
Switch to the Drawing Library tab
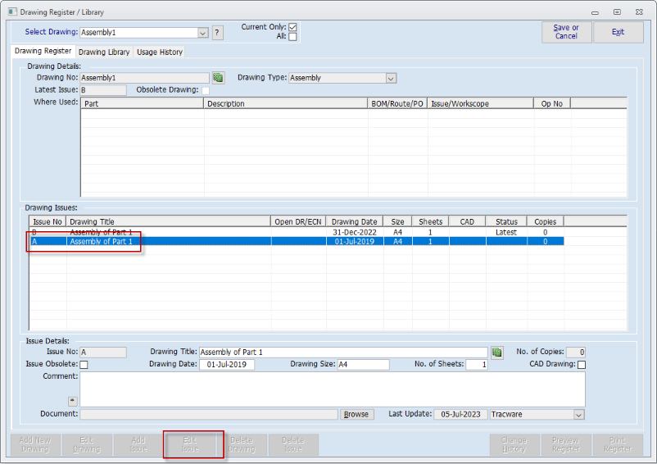104,52
